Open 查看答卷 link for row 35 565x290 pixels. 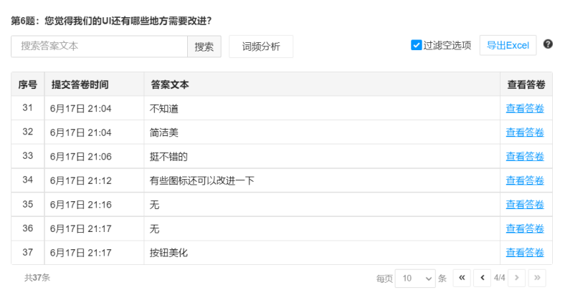(525, 205)
